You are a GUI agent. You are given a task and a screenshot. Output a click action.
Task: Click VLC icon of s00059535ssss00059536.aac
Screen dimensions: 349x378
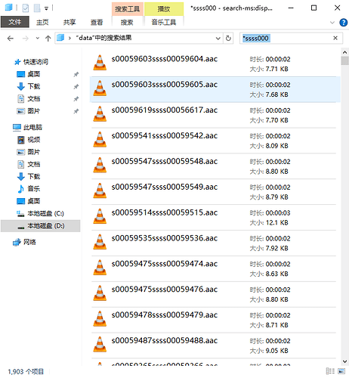point(100,242)
